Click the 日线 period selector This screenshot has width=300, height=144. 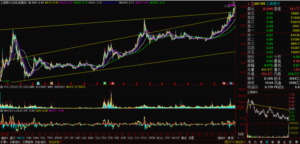coord(240,134)
